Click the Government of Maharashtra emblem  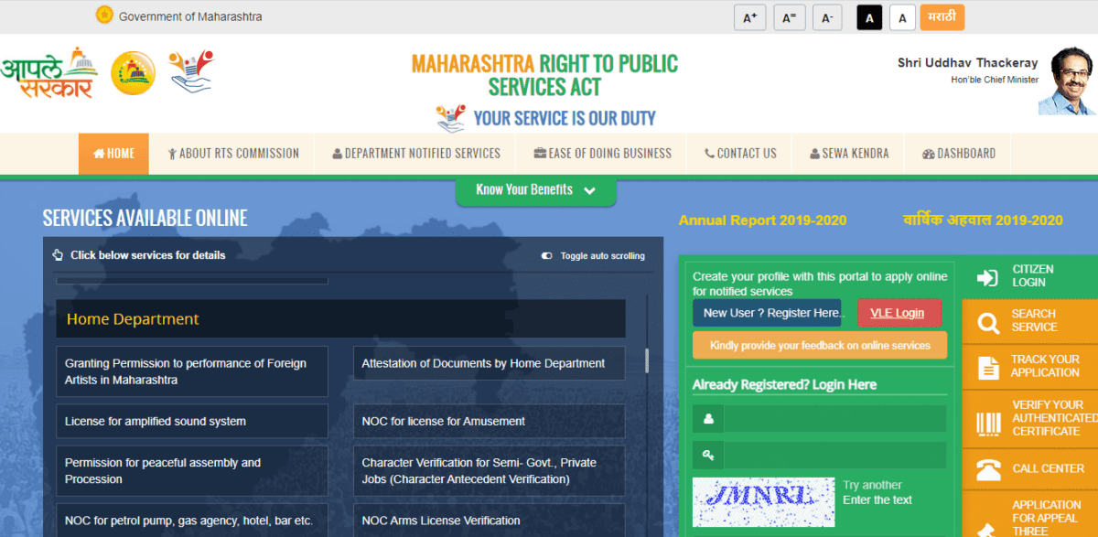[x=103, y=16]
